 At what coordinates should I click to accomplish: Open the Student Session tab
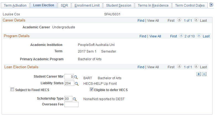[119, 6]
